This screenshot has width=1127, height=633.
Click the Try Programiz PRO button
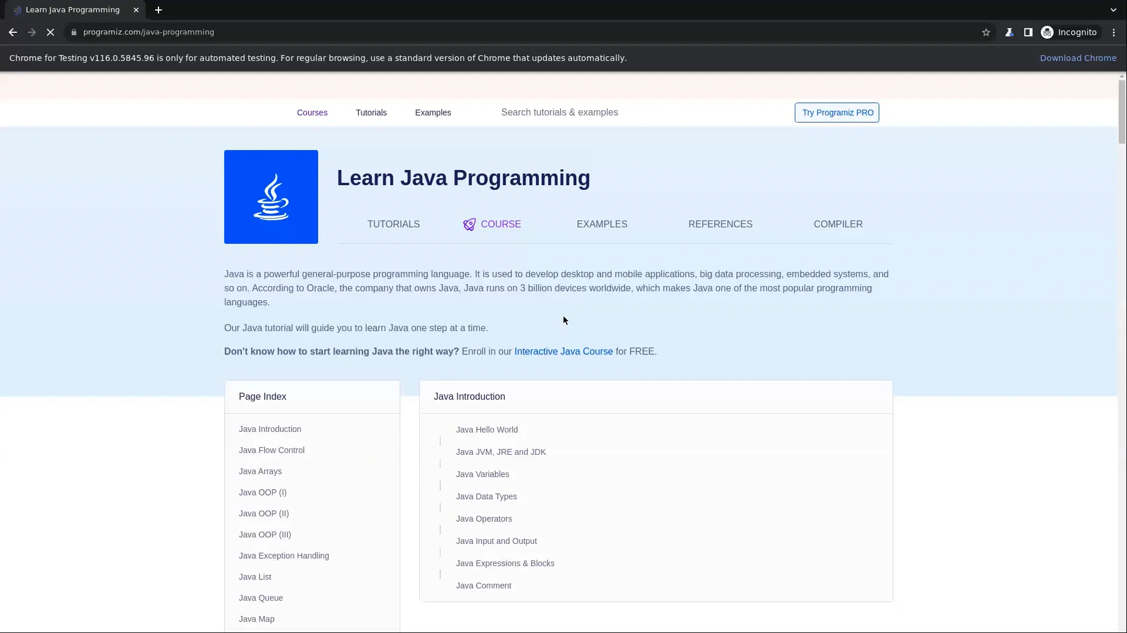click(836, 113)
